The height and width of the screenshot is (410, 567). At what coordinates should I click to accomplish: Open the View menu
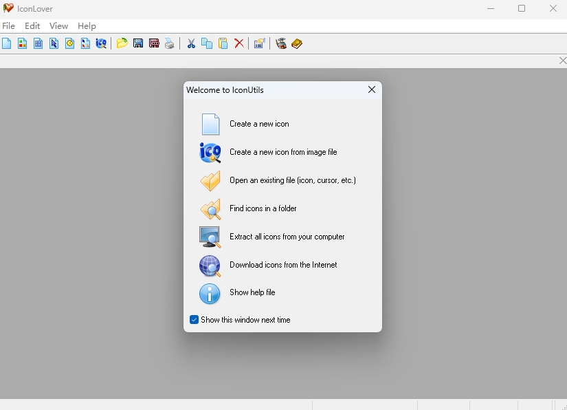(x=58, y=26)
